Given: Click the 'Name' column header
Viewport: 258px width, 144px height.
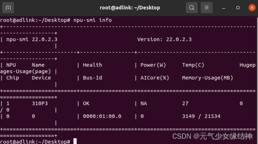Looking at the screenshot, I should click(38, 65).
